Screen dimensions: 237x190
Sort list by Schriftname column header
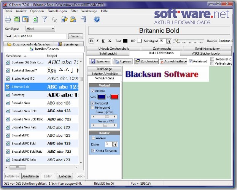(25, 56)
